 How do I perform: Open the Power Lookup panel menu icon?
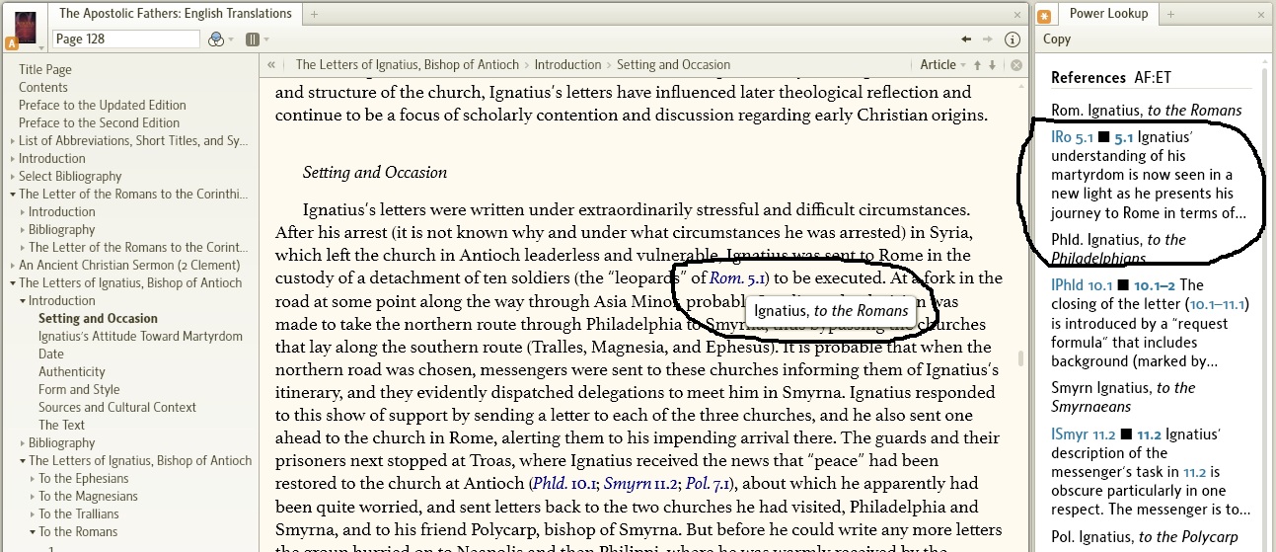(x=1045, y=15)
